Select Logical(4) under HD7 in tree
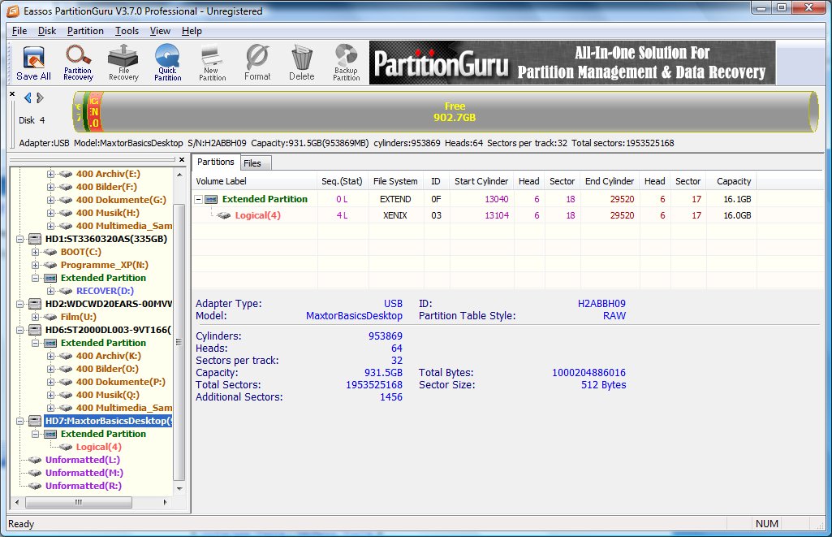 pos(99,447)
